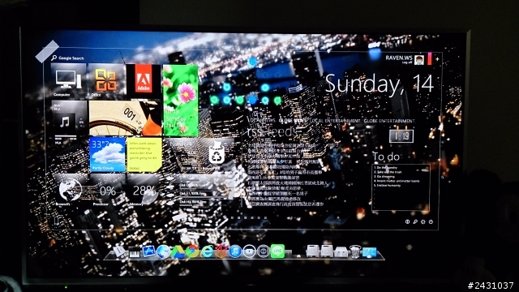Click the wrench icon in bottom-right panel icons
Screen dimensions: 519x292
point(415,221)
